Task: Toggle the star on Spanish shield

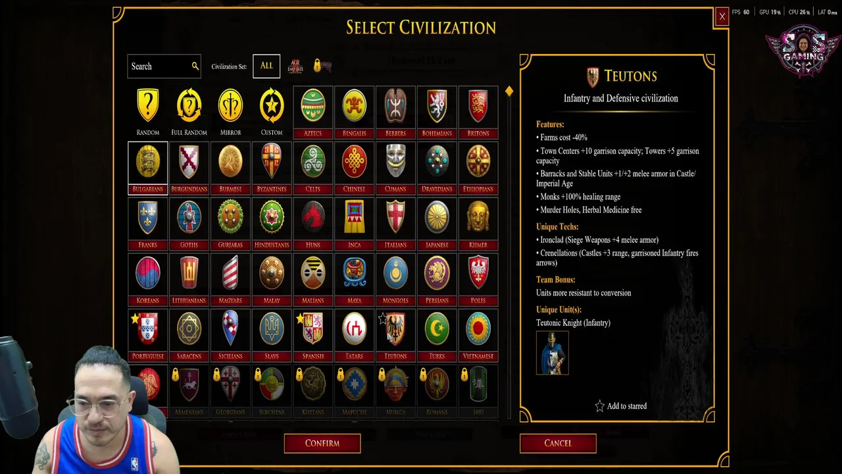Action: (300, 319)
